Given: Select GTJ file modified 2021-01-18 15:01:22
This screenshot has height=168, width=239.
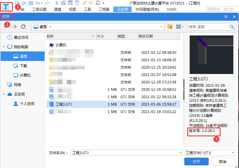Looking at the screenshot, I should point(113,112).
